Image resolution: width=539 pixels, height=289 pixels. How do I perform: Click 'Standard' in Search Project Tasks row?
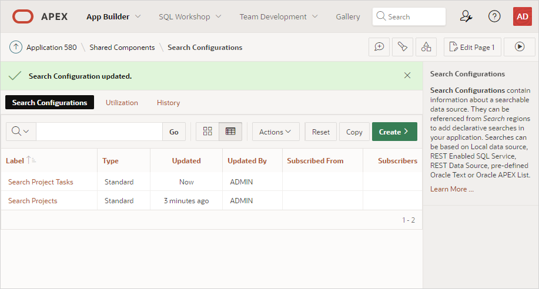click(119, 182)
